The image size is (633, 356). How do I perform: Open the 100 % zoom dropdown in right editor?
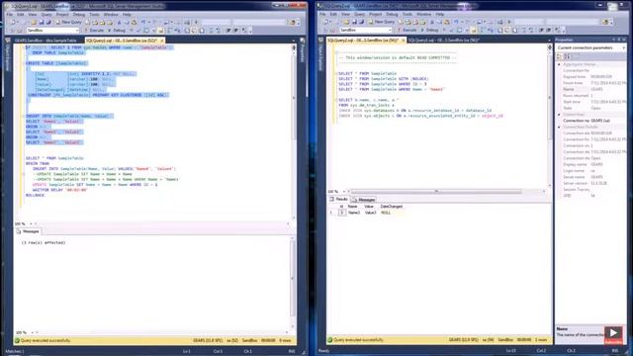click(344, 191)
